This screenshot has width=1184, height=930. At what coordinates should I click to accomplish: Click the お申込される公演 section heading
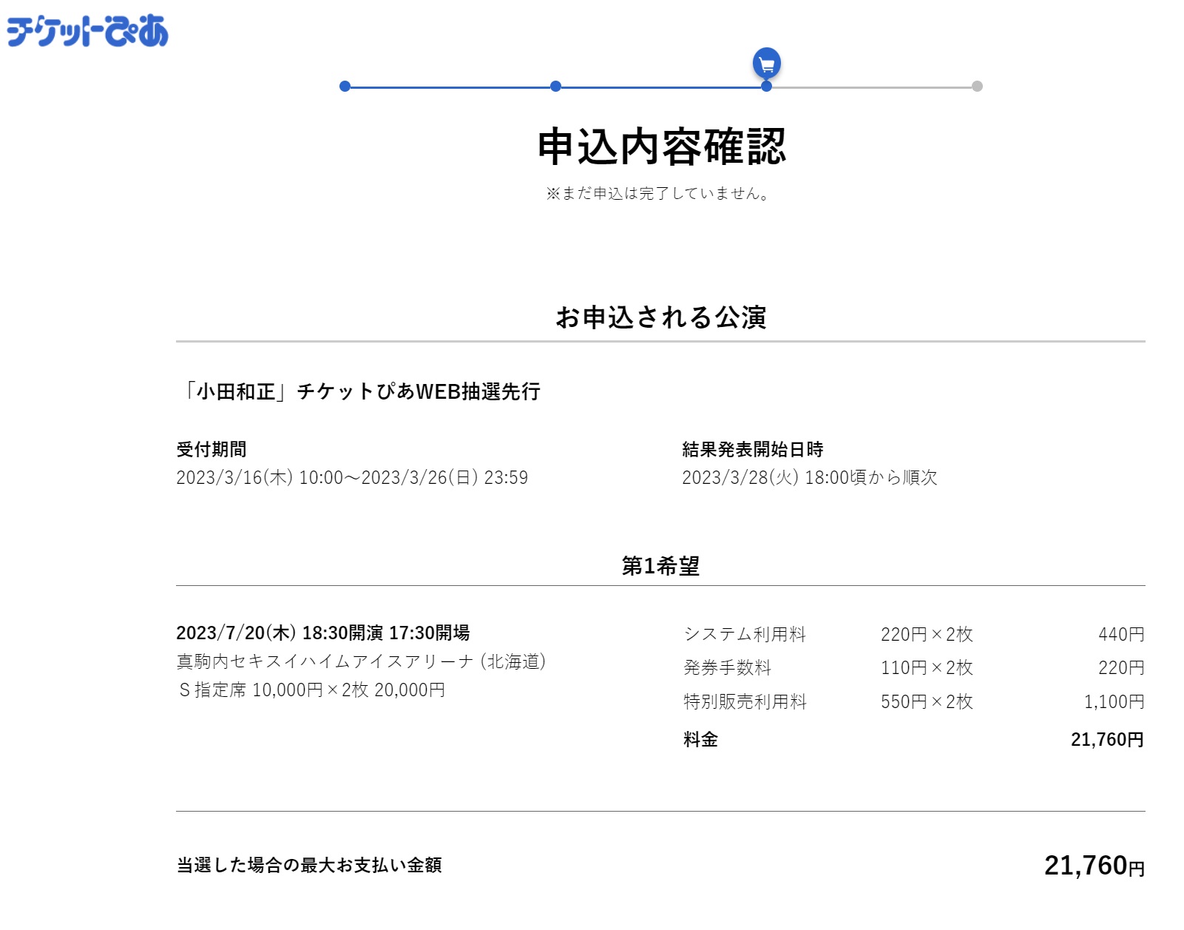pos(660,317)
